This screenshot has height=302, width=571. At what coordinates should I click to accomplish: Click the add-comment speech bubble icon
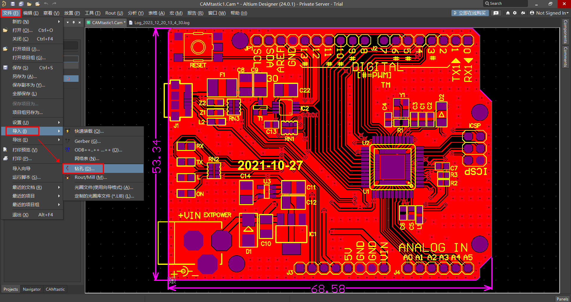tap(496, 13)
